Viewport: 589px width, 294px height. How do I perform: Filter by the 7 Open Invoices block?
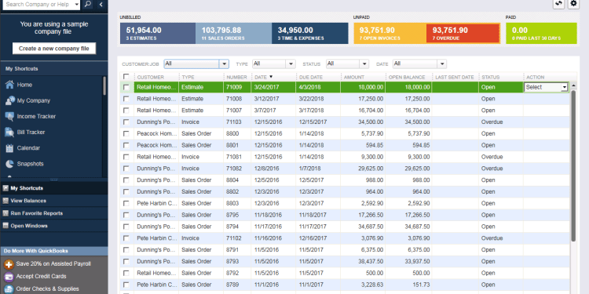(390, 34)
